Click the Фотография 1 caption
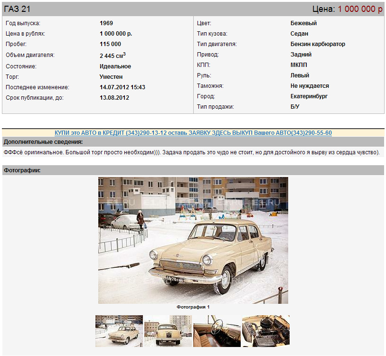386x356 pixels. click(x=193, y=307)
